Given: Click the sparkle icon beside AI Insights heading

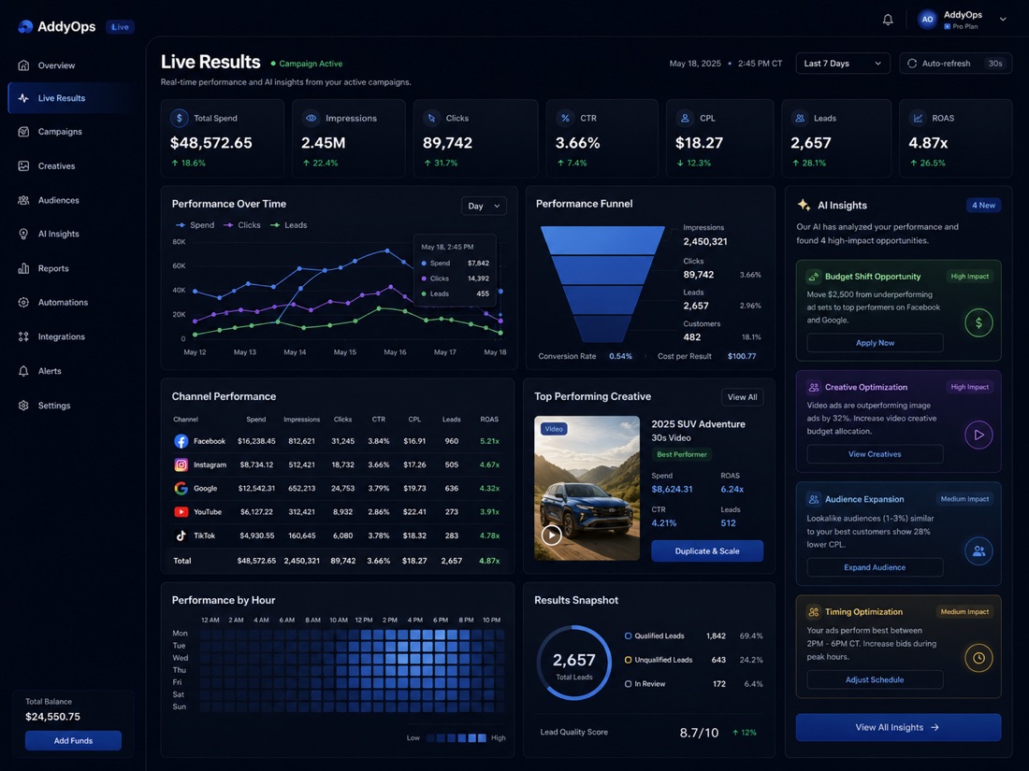Looking at the screenshot, I should [x=804, y=206].
